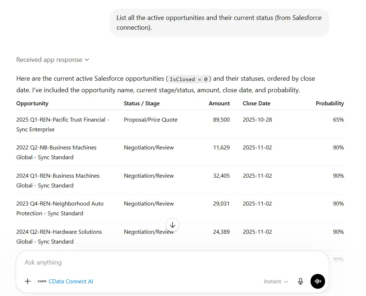
Task: Click the scroll-to-bottom arrow button
Action: [172, 225]
